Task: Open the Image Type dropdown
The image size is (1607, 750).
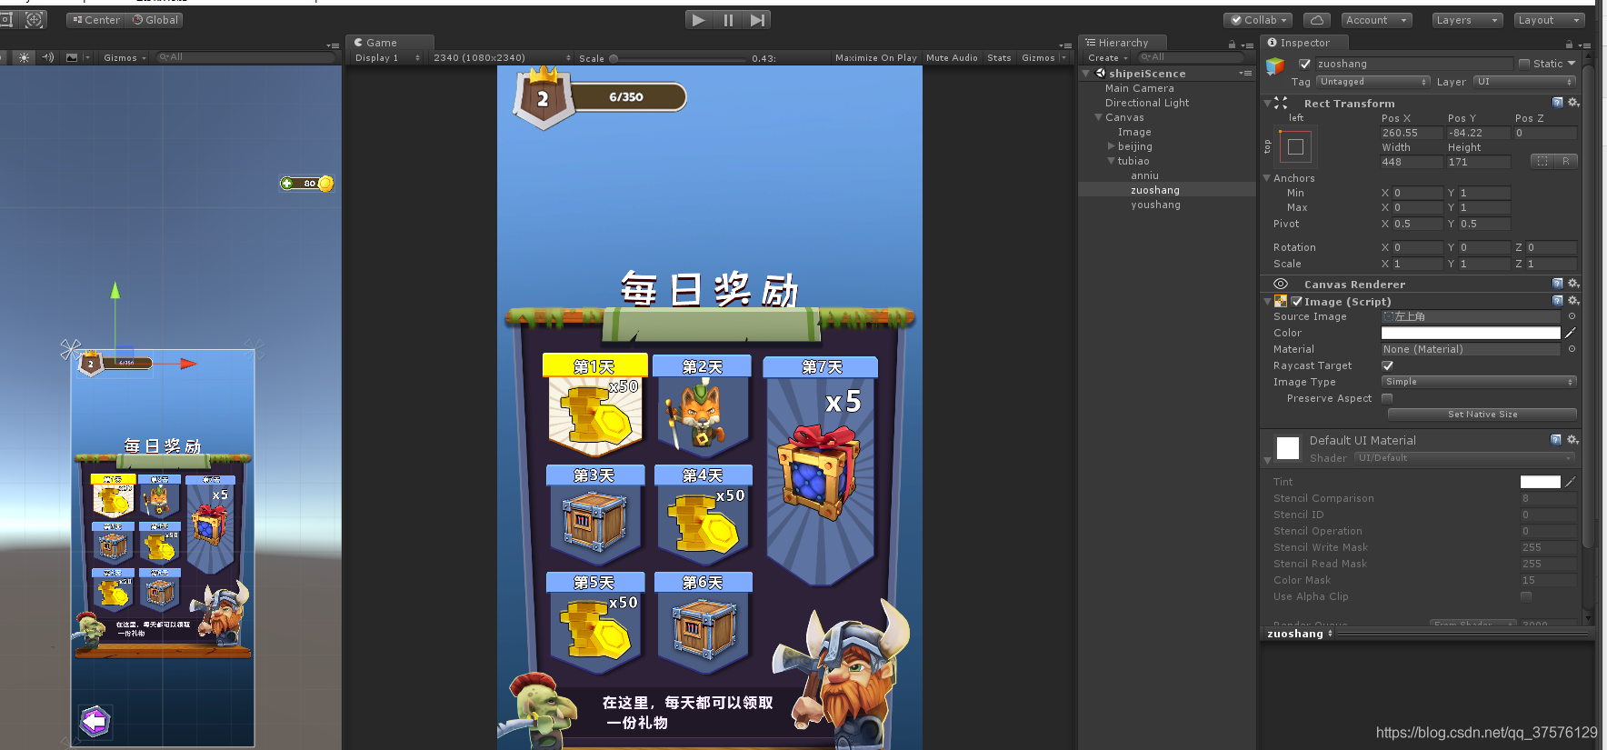Action: click(x=1479, y=382)
